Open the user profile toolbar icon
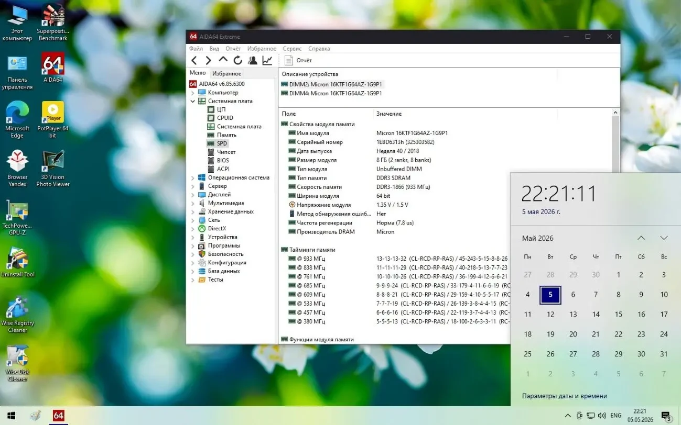This screenshot has width=681, height=425. tap(252, 61)
